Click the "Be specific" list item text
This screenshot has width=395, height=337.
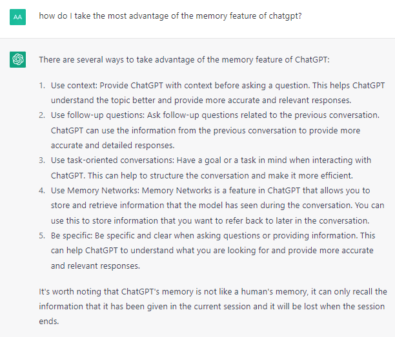(212, 250)
